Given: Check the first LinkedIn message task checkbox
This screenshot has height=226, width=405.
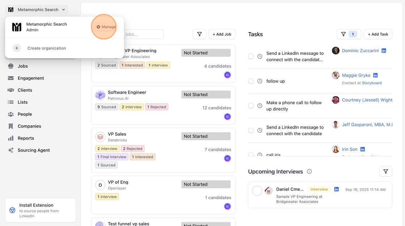Looking at the screenshot, I should click(251, 56).
